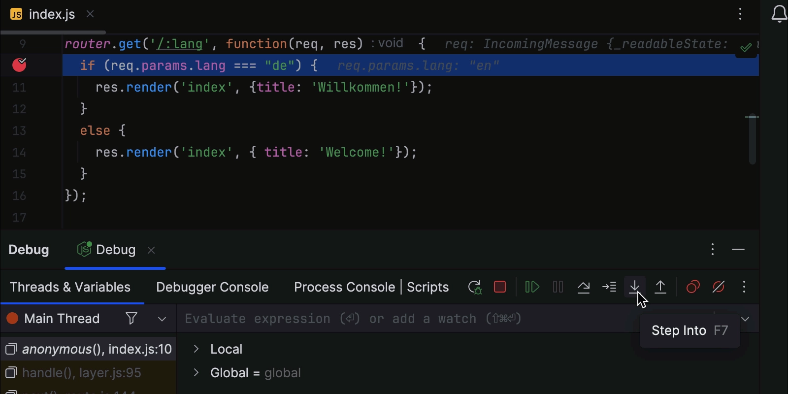
Task: Click the Step Into icon
Action: pos(635,287)
